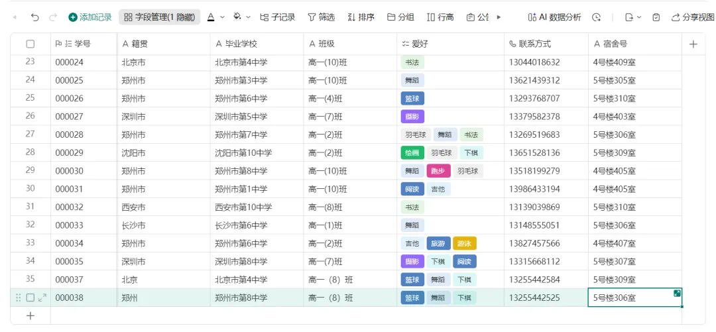
Task: Toggle checkbox for row 000038
Action: coord(30,298)
